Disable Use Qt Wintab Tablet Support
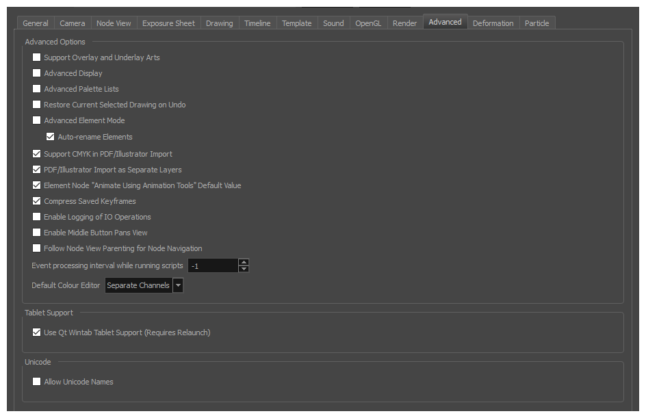The height and width of the screenshot is (418, 646). 36,332
